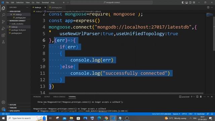Click the Windows taskbar search box
215x121 pixels.
(27, 118)
